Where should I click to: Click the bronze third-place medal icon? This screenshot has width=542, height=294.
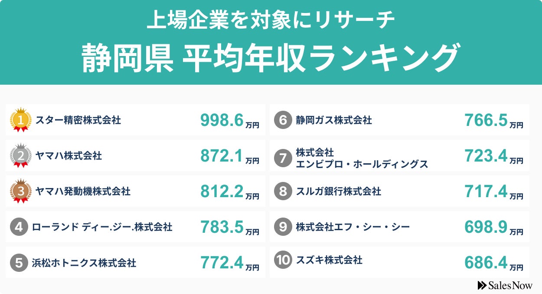tap(20, 191)
